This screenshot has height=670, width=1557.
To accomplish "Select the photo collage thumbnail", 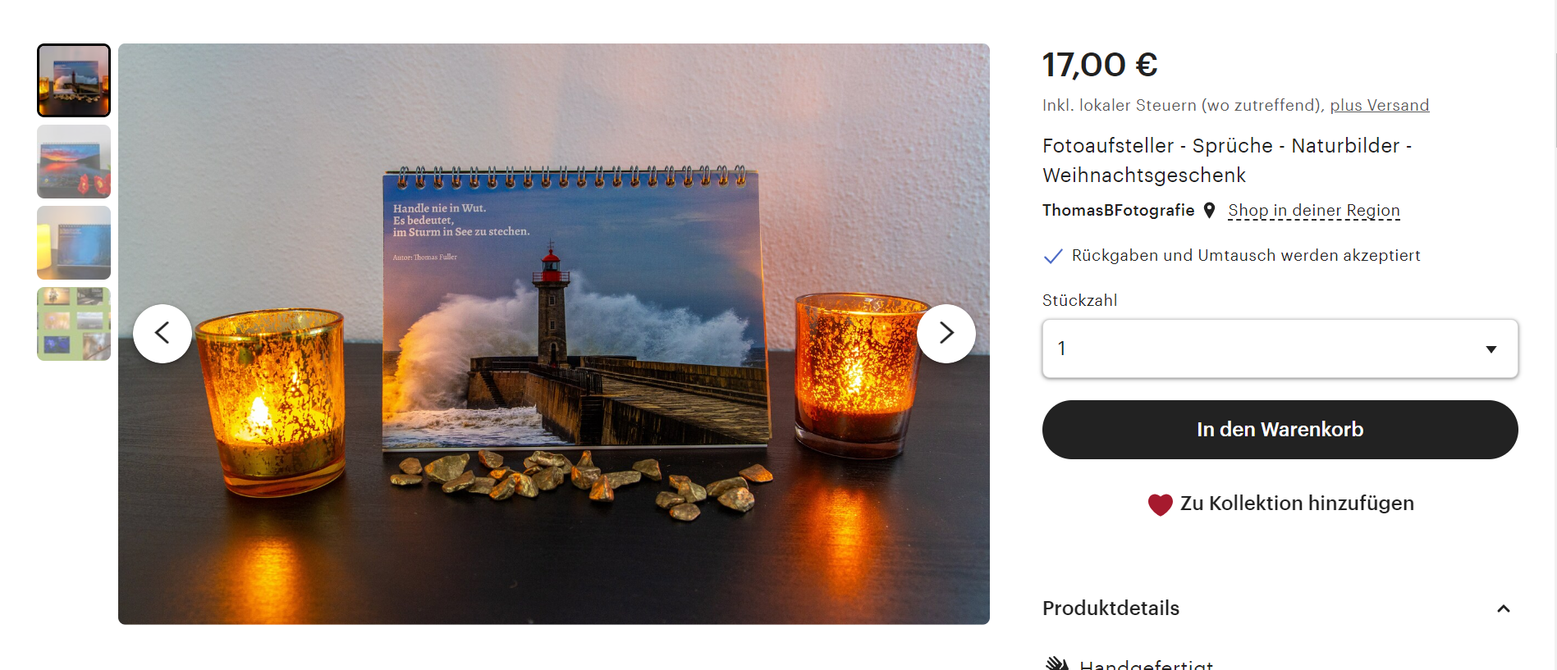I will tap(74, 324).
